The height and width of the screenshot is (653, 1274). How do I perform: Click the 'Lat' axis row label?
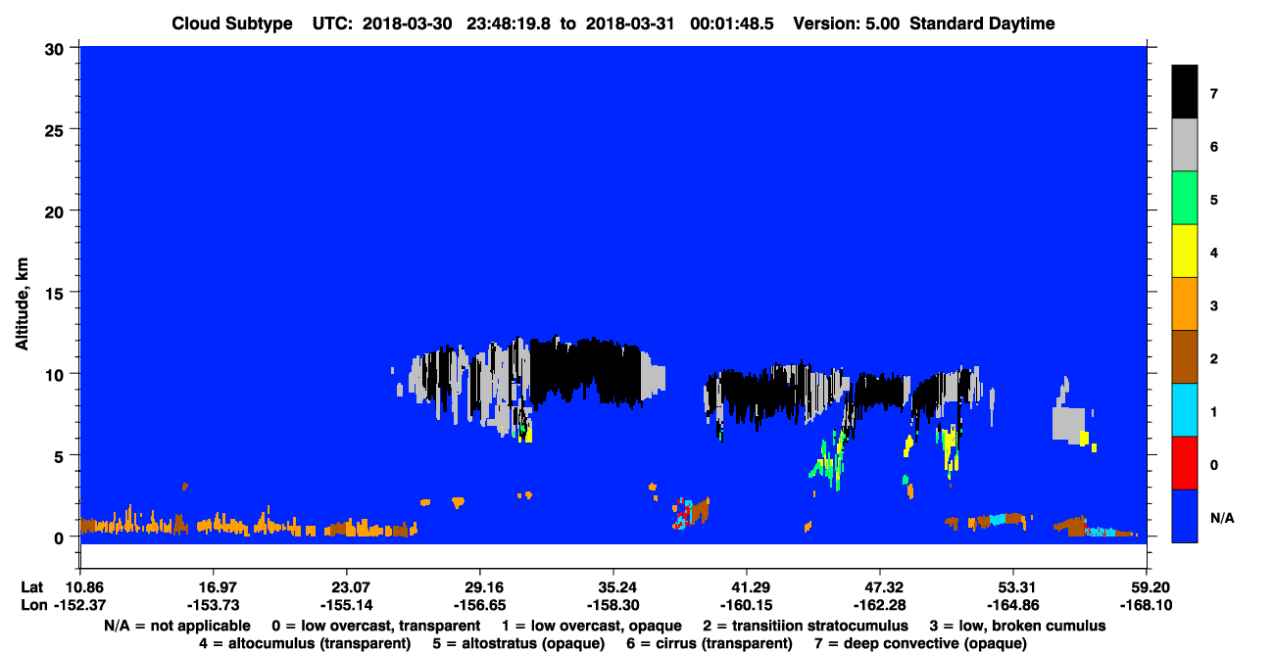[31, 587]
